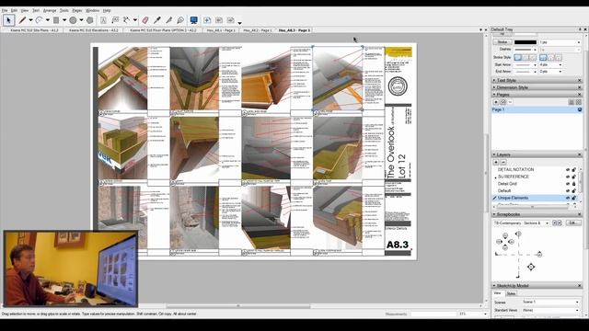Open the File menu
The width and height of the screenshot is (589, 331).
point(5,10)
